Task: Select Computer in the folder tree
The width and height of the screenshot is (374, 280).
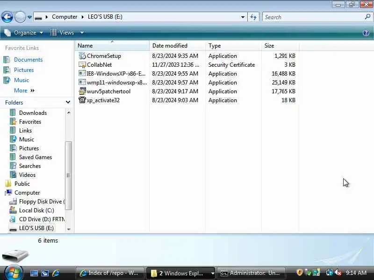Action: click(27, 193)
